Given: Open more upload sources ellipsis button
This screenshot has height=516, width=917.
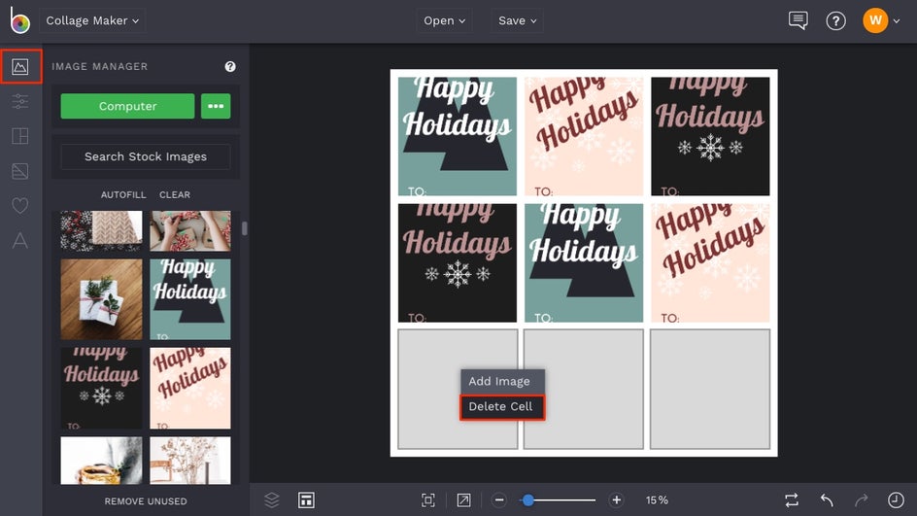Looking at the screenshot, I should click(x=216, y=106).
